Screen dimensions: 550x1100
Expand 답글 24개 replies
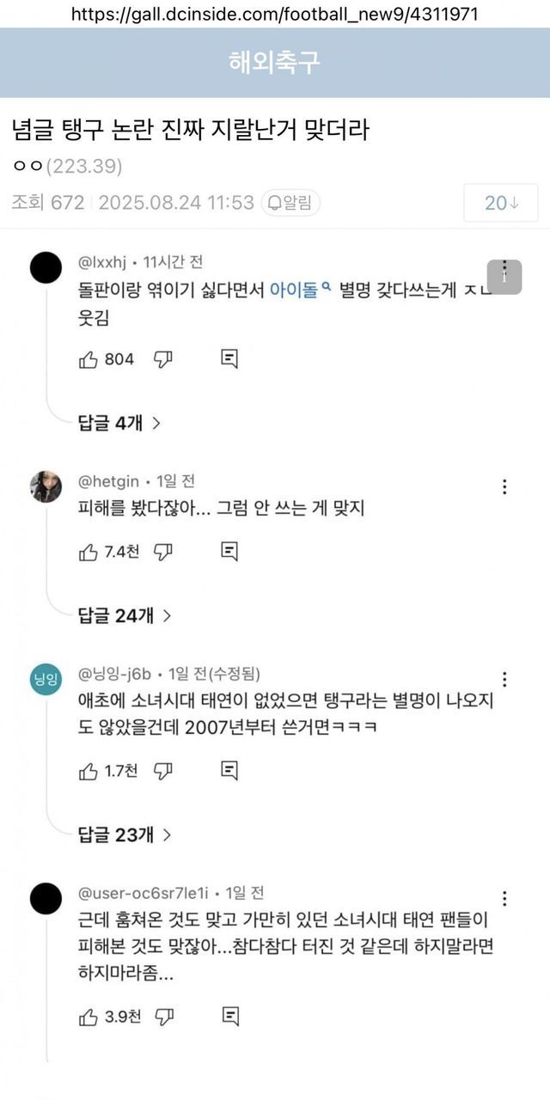click(x=125, y=614)
